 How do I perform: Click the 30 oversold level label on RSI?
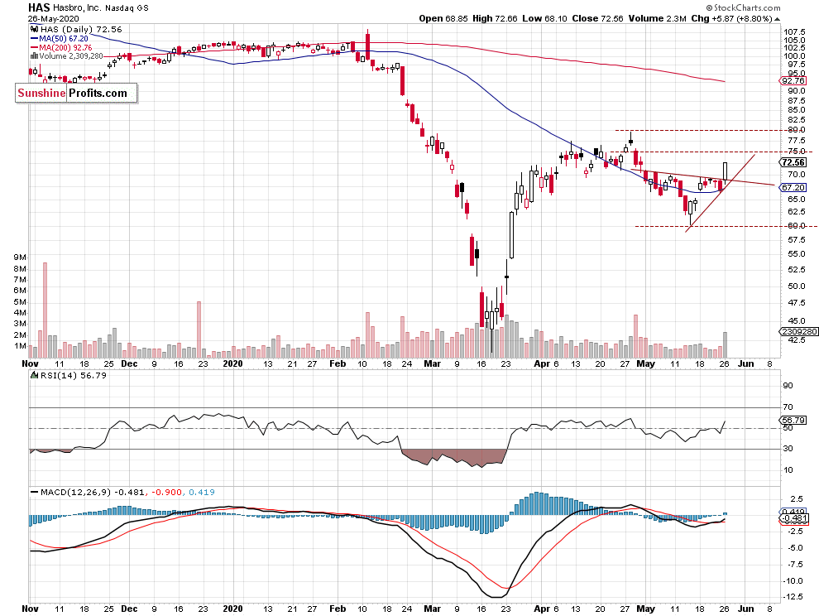[x=788, y=449]
